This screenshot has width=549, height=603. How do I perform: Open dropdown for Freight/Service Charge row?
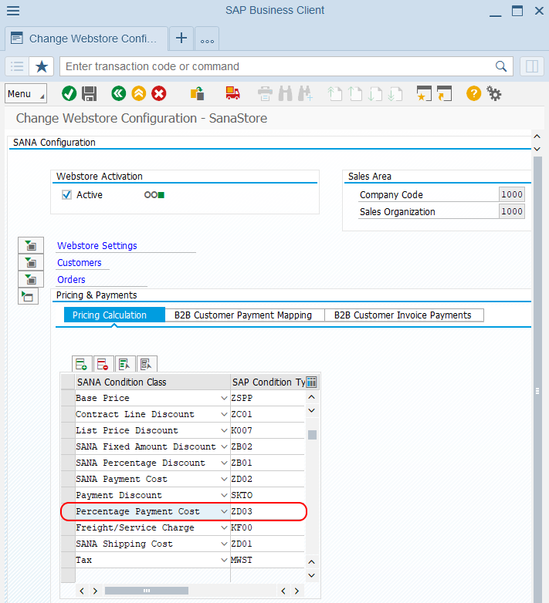(x=224, y=527)
